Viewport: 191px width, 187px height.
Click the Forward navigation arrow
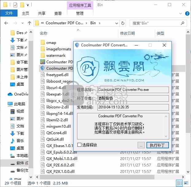15,23
